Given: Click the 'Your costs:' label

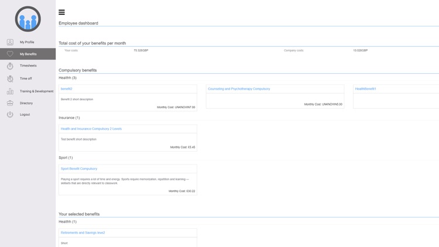Looking at the screenshot, I should pos(71,50).
